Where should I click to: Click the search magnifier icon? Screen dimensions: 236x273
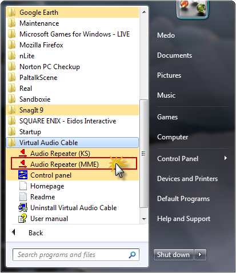click(132, 255)
